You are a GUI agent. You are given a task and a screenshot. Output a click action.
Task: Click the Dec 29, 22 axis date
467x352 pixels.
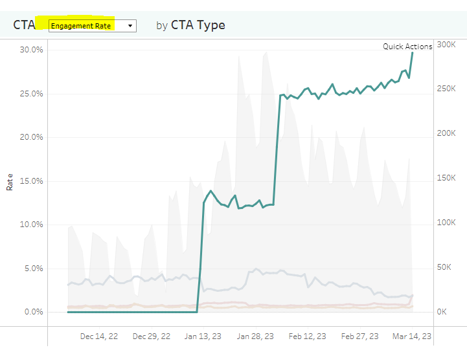pyautogui.click(x=152, y=336)
